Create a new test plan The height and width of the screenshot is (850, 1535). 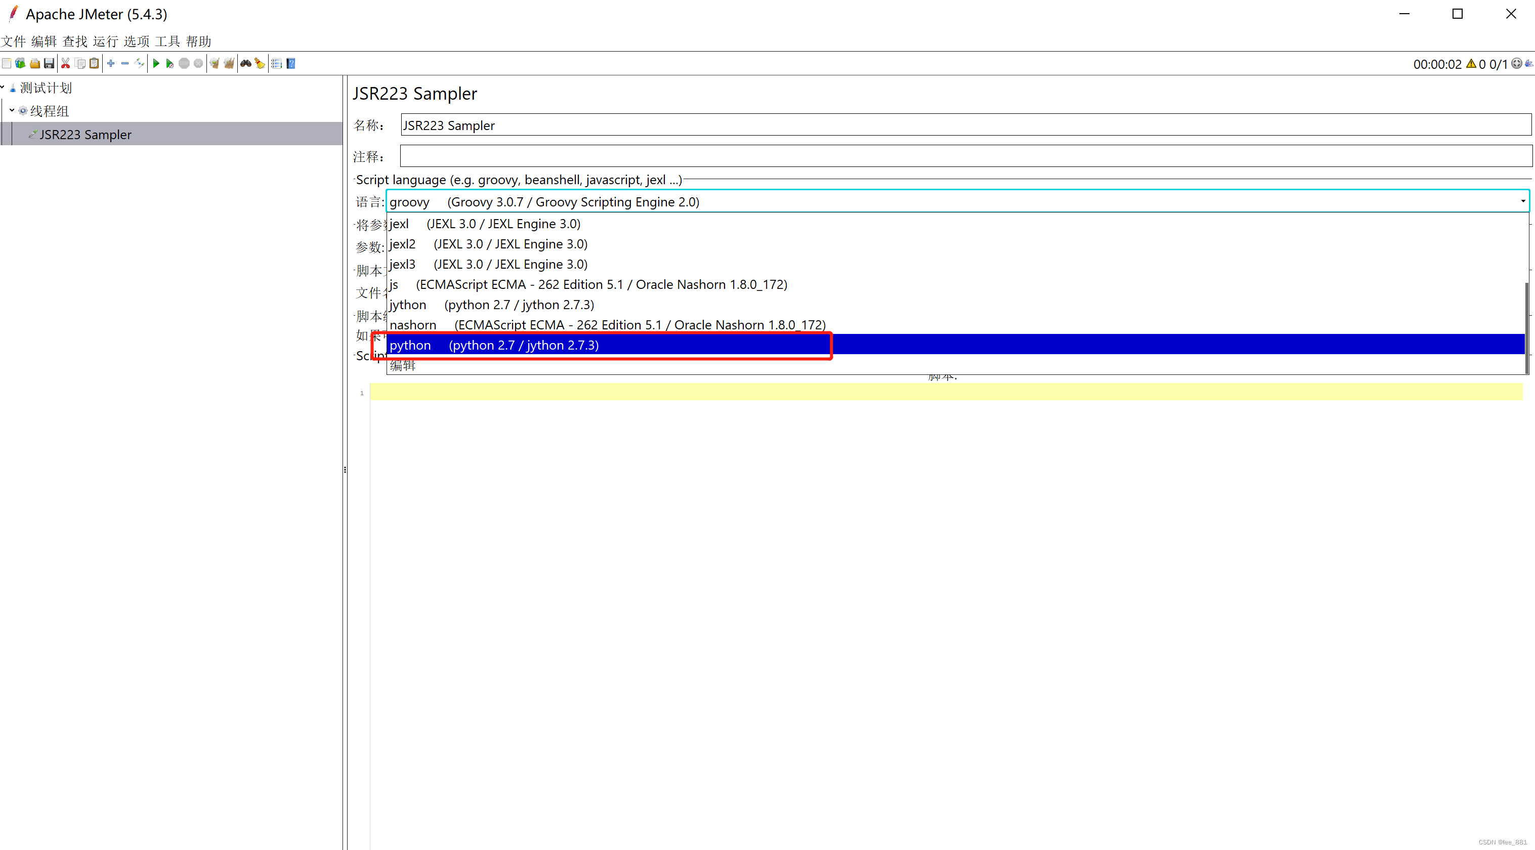coord(7,63)
